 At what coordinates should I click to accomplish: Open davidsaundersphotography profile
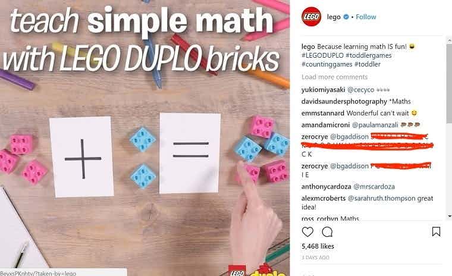pyautogui.click(x=344, y=102)
